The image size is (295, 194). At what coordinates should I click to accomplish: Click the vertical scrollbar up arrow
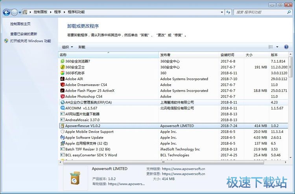[x=290, y=55]
